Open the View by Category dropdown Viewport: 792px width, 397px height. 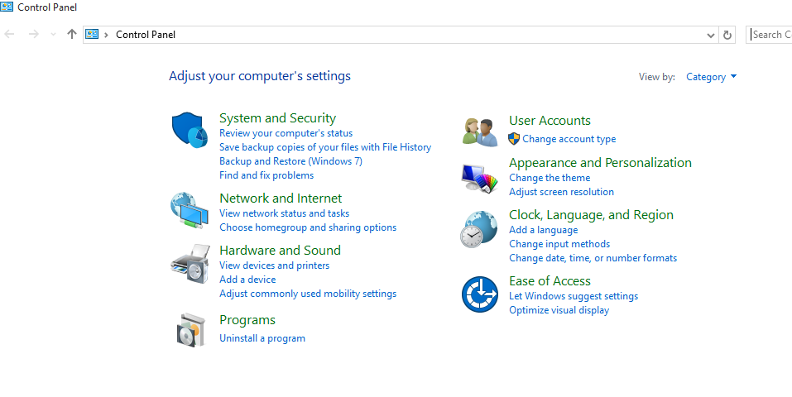[711, 77]
